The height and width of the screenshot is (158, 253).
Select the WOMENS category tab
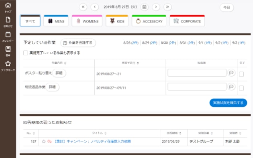[87, 21]
